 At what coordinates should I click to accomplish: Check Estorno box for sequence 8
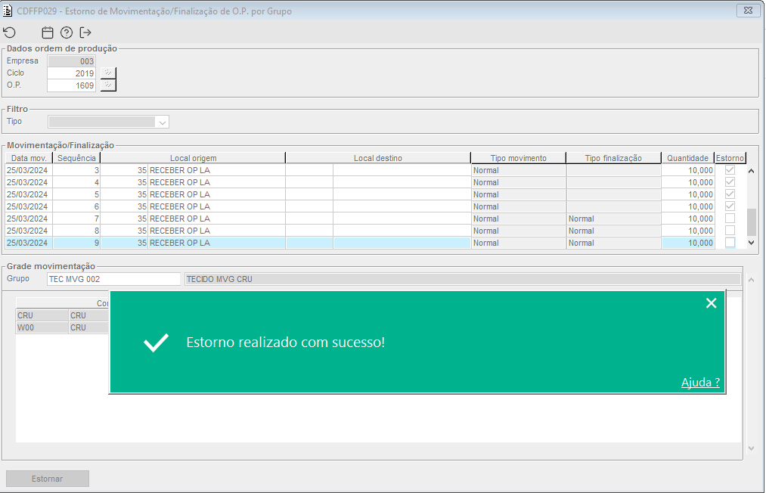click(730, 231)
